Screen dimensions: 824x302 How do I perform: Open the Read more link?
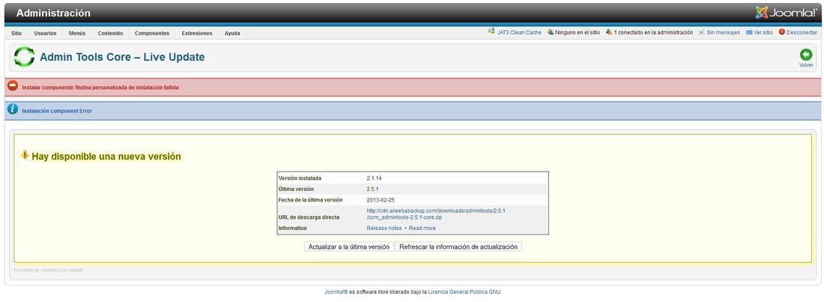coord(422,229)
